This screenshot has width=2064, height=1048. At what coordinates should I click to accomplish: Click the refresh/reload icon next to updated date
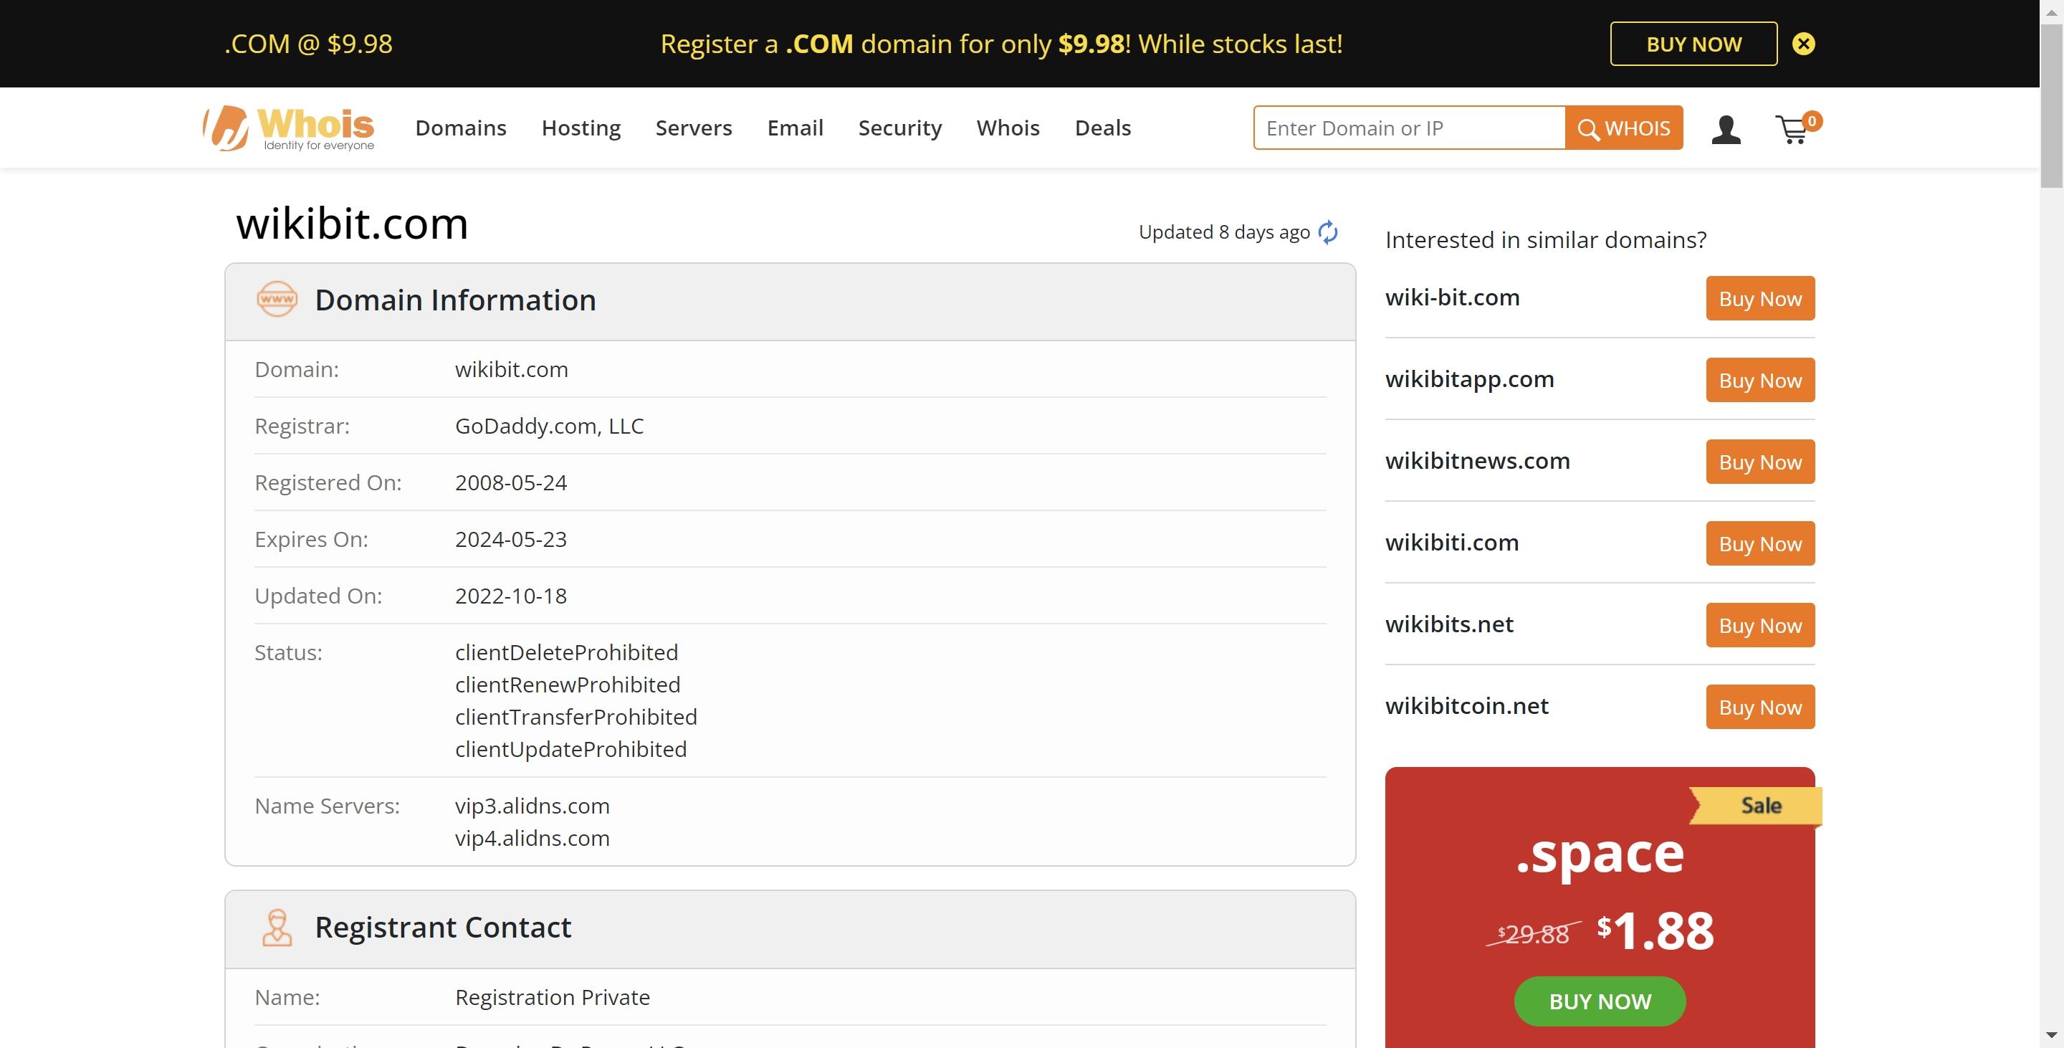point(1328,230)
